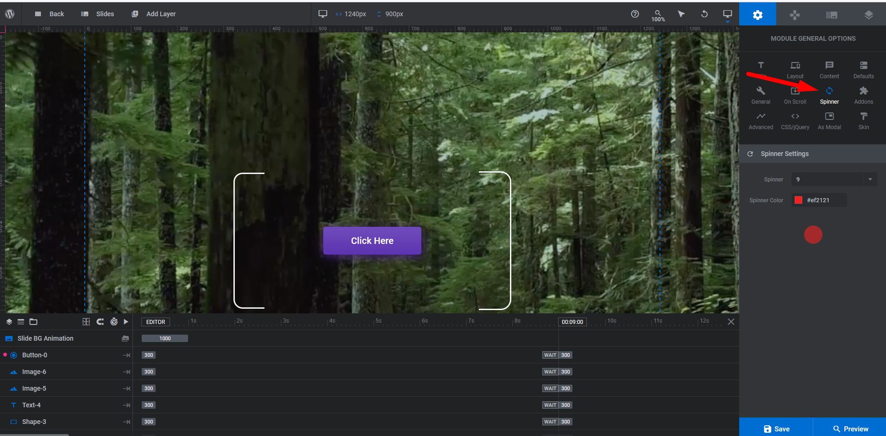This screenshot has height=436, width=886.
Task: Click the EDITOR timeline label
Action: click(x=156, y=322)
